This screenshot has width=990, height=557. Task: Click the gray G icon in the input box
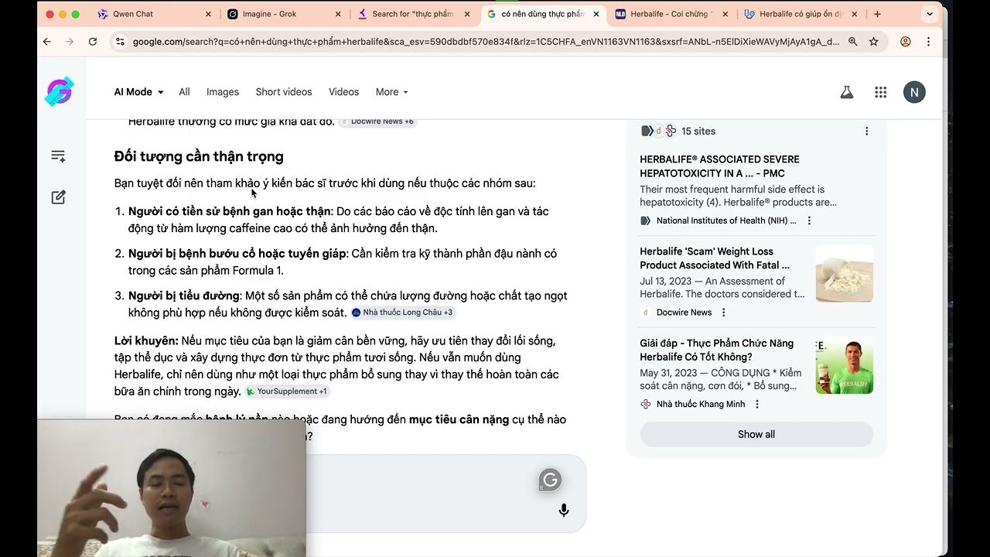pyautogui.click(x=550, y=480)
